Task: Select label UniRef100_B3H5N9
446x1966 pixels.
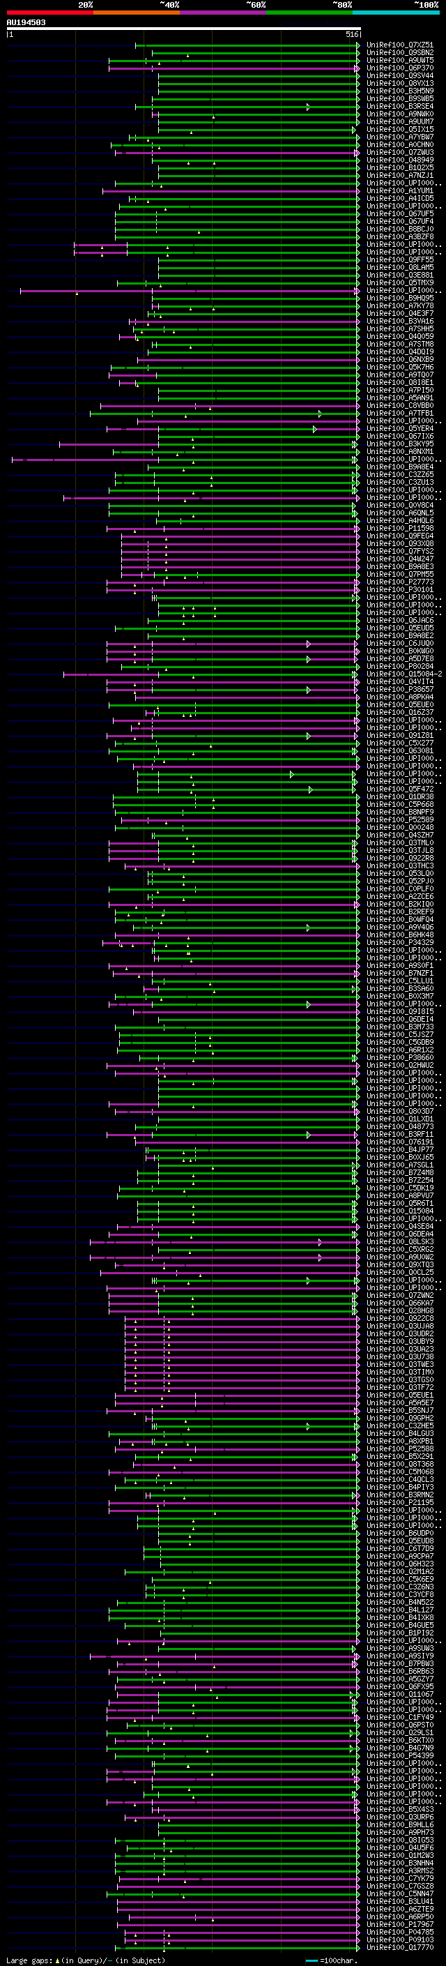Action: (400, 91)
